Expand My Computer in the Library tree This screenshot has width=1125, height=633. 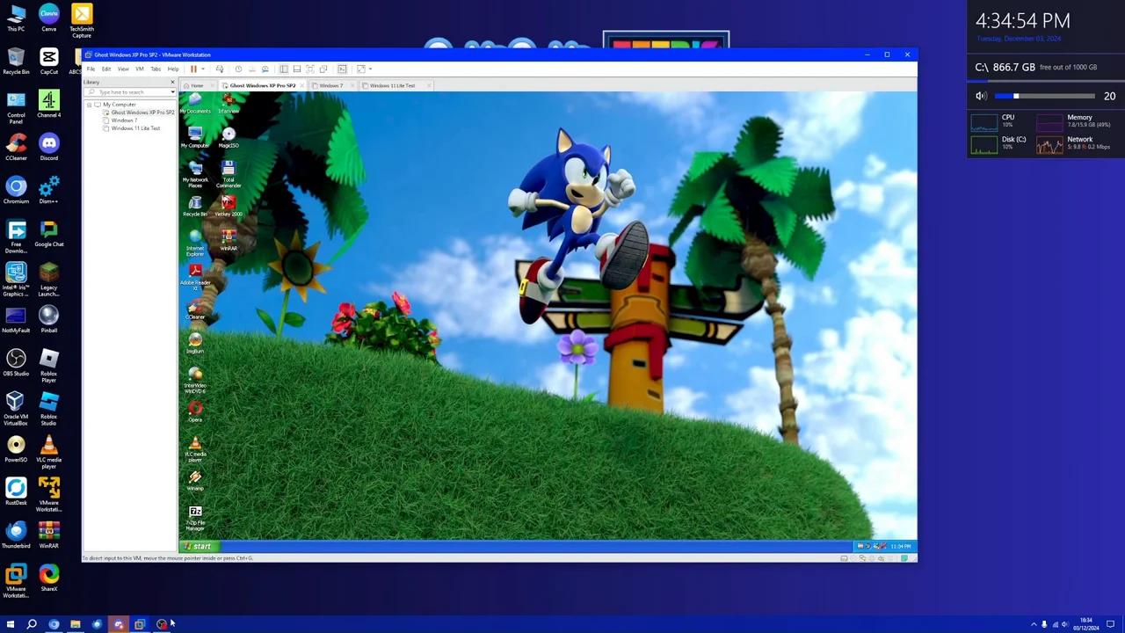[x=89, y=104]
